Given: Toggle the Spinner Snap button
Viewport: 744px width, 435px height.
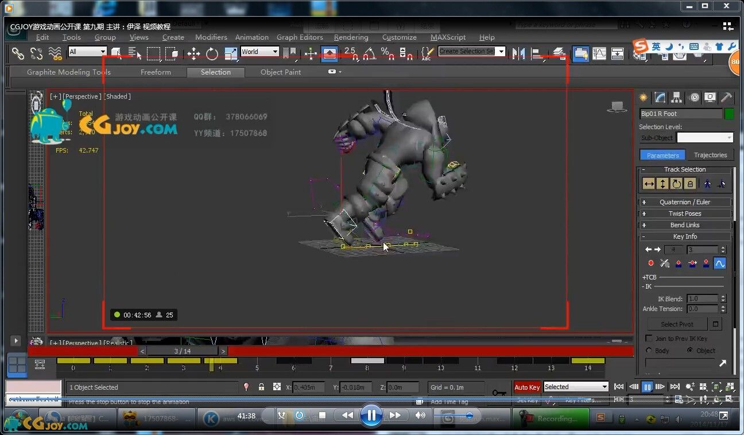Looking at the screenshot, I should tap(405, 53).
